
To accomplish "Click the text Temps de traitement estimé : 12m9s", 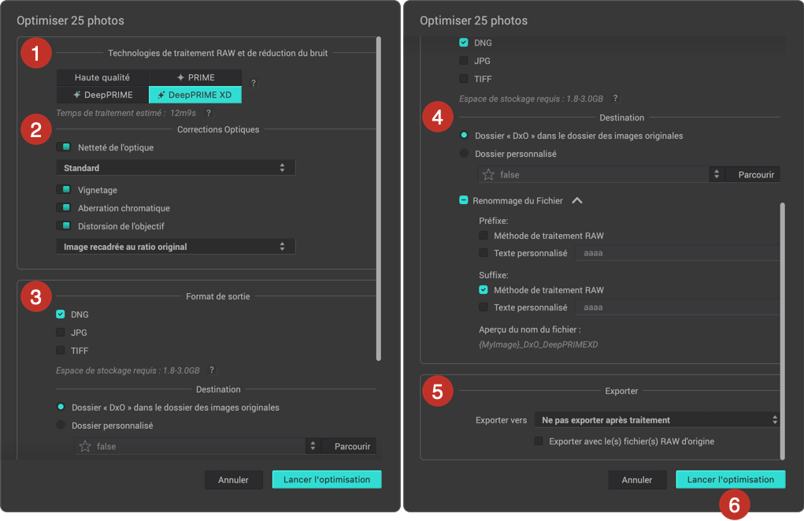I will coord(126,113).
